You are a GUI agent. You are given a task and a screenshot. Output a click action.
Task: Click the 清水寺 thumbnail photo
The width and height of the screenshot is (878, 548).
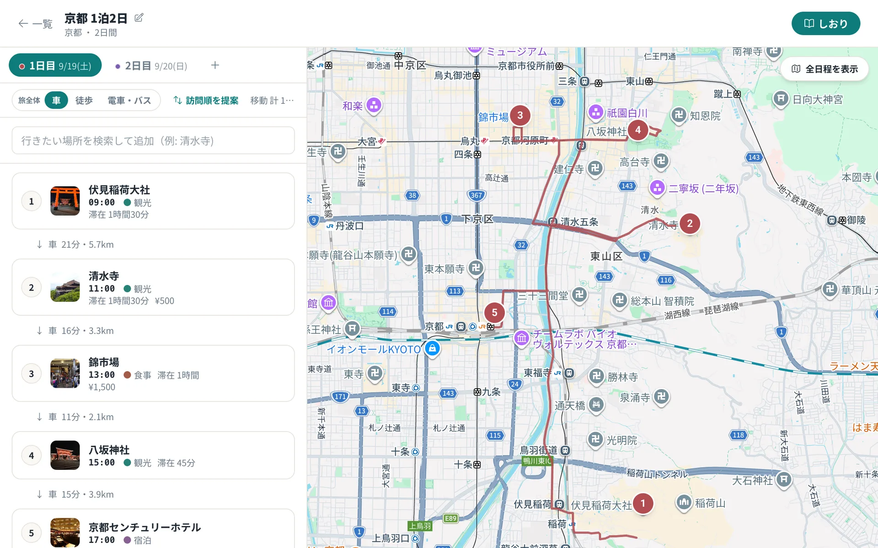(65, 287)
